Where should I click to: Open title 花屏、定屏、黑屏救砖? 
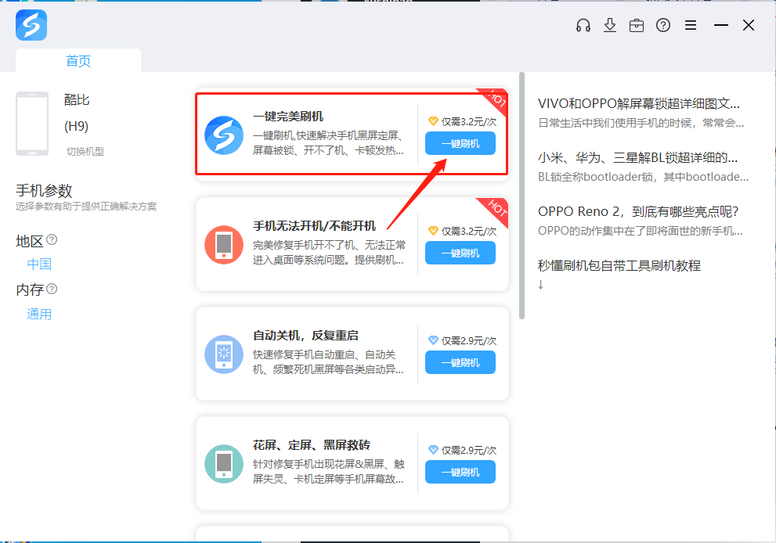(312, 445)
